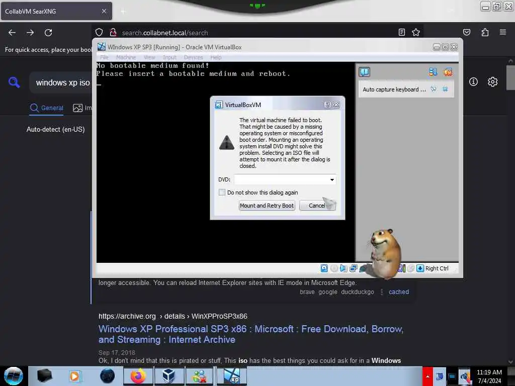Click the host key down-arrow icon

pyautogui.click(x=420, y=268)
